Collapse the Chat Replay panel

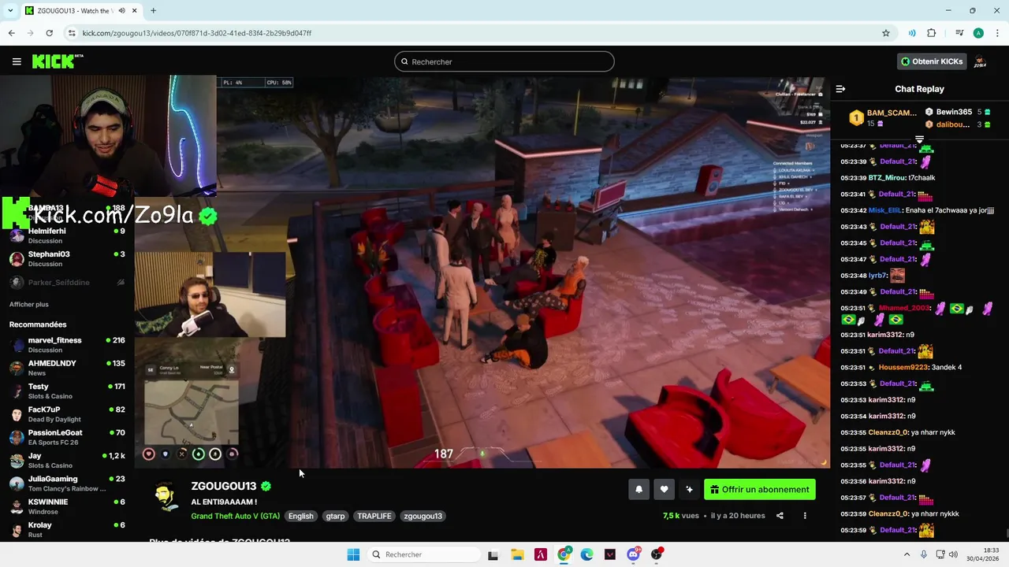pos(840,89)
